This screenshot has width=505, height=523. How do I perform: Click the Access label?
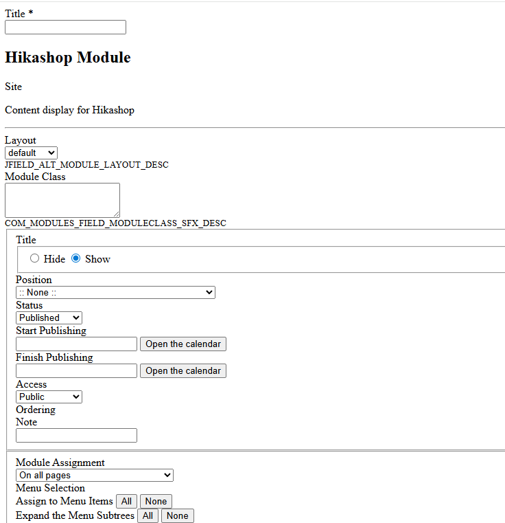pyautogui.click(x=32, y=384)
